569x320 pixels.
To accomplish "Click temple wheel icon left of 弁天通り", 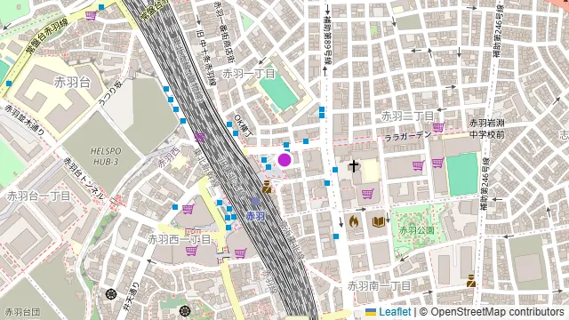I will (111, 294).
